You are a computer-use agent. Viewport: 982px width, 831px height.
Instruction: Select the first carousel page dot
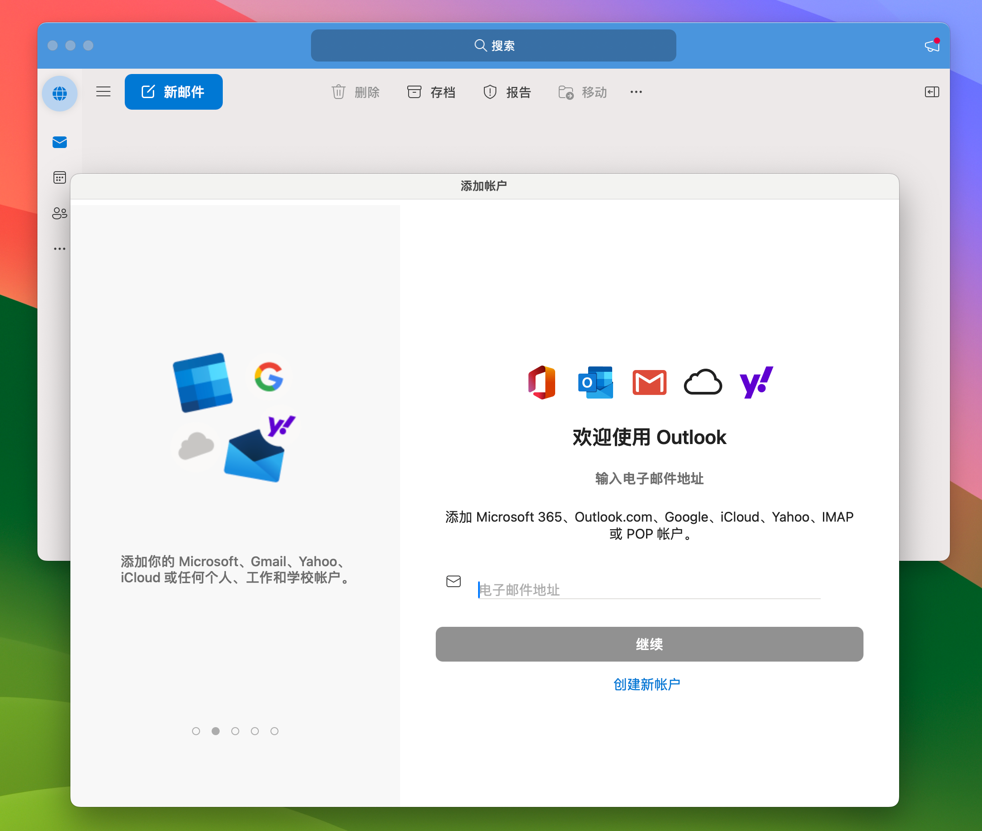196,731
